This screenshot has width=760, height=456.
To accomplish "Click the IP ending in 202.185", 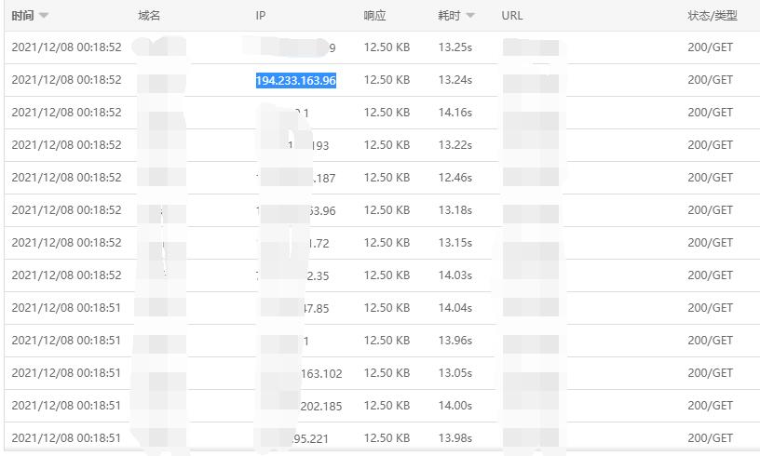I will [x=320, y=406].
